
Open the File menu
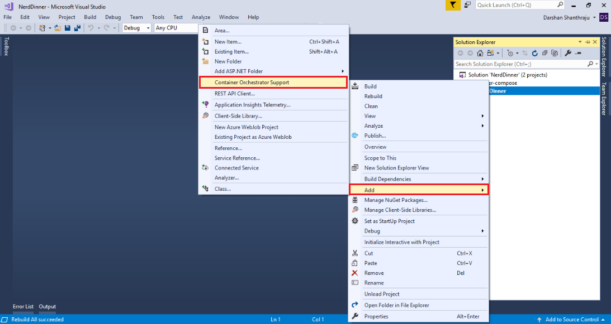[x=7, y=17]
